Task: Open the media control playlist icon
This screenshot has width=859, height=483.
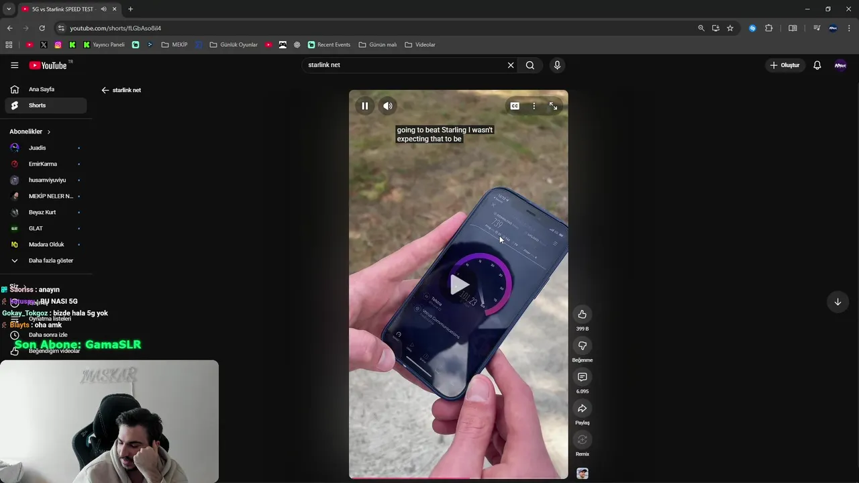Action: 817,28
